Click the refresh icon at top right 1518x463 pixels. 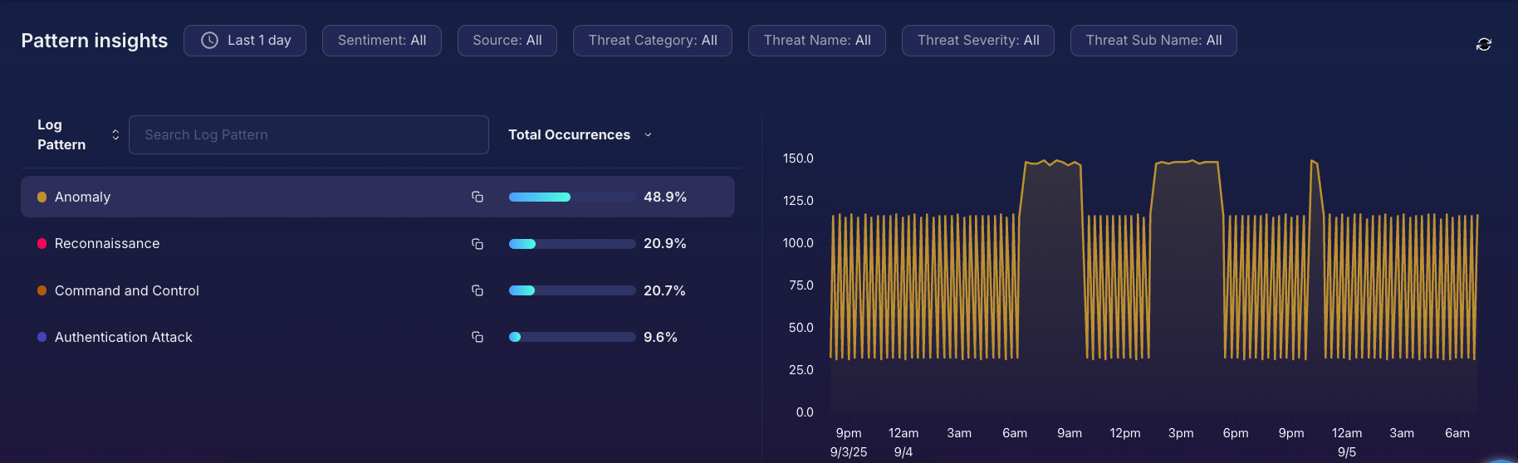point(1483,44)
